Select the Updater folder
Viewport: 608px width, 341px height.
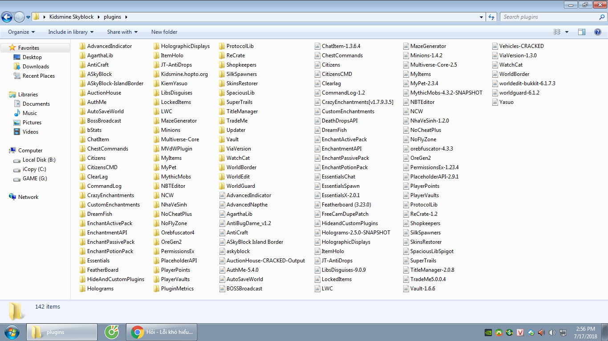coord(232,130)
